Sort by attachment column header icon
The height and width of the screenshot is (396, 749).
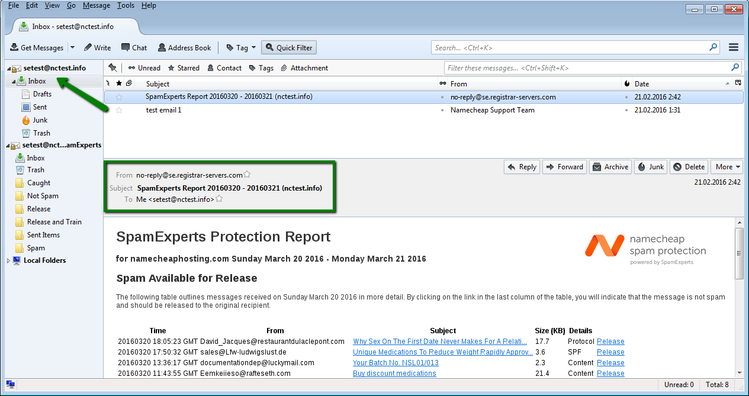point(129,84)
